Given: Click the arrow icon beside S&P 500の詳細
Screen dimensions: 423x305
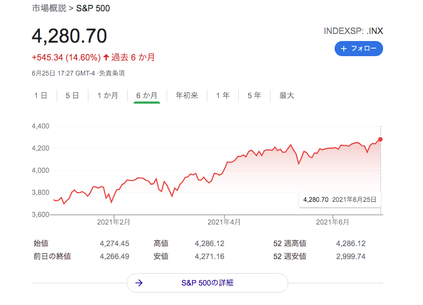Looking at the screenshot, I should click(x=138, y=283).
